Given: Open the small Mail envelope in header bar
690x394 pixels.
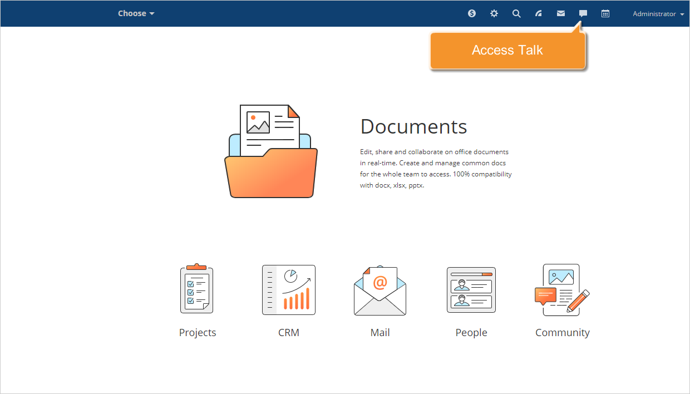Looking at the screenshot, I should coord(561,13).
